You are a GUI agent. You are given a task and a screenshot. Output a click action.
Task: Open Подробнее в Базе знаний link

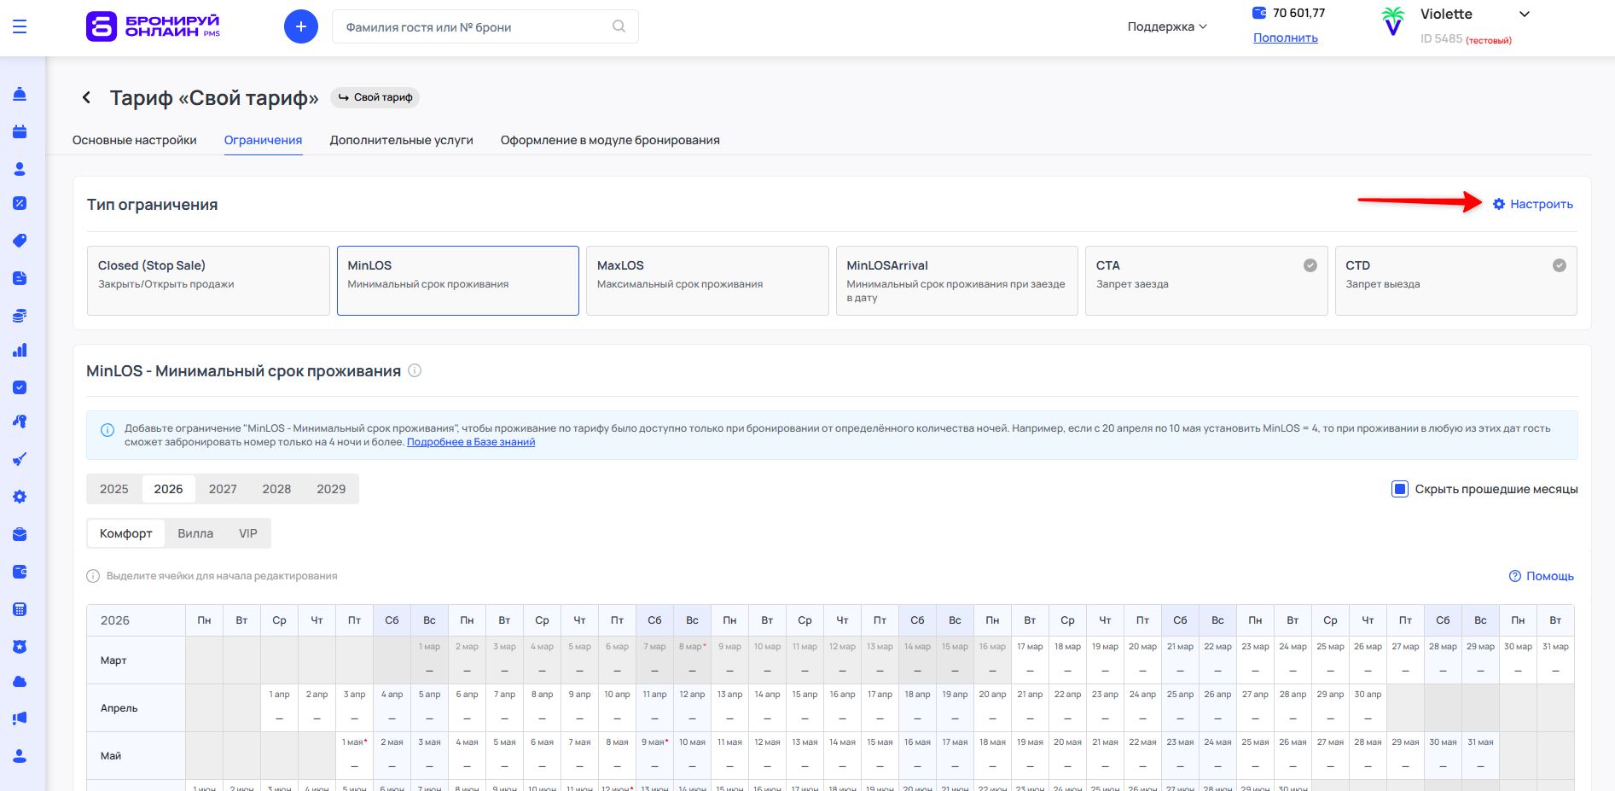click(471, 442)
